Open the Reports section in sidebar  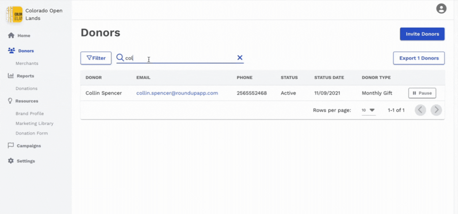(25, 76)
